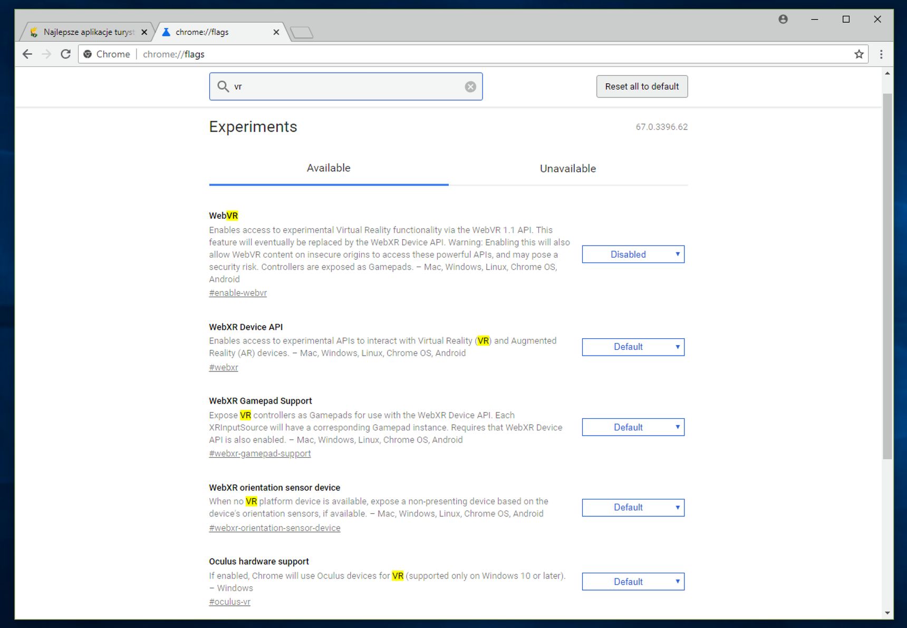This screenshot has width=907, height=628.
Task: Focus the flags search input field
Action: [346, 86]
